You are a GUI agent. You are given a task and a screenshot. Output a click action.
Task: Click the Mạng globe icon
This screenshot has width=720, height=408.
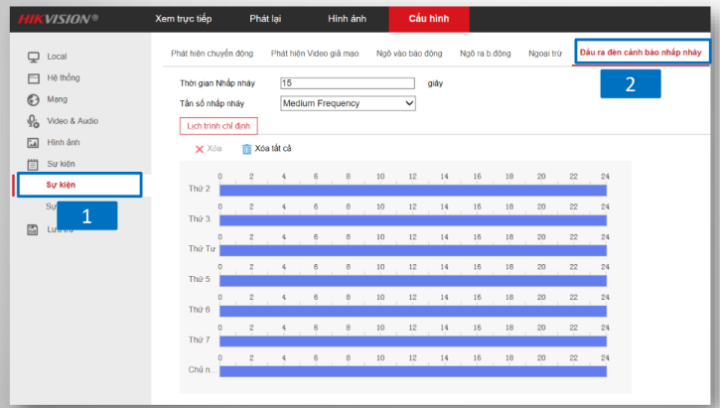coord(33,99)
